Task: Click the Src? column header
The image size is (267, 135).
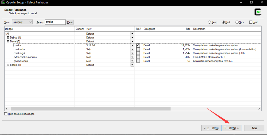Action: tap(138, 29)
